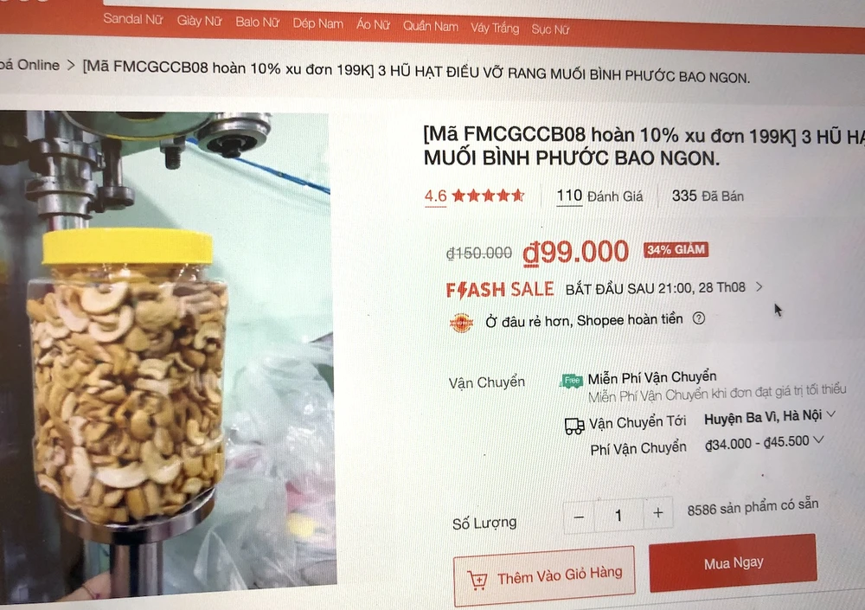865x610 pixels.
Task: Click Thêm Vào Giỏ Hàng button
Action: click(544, 575)
